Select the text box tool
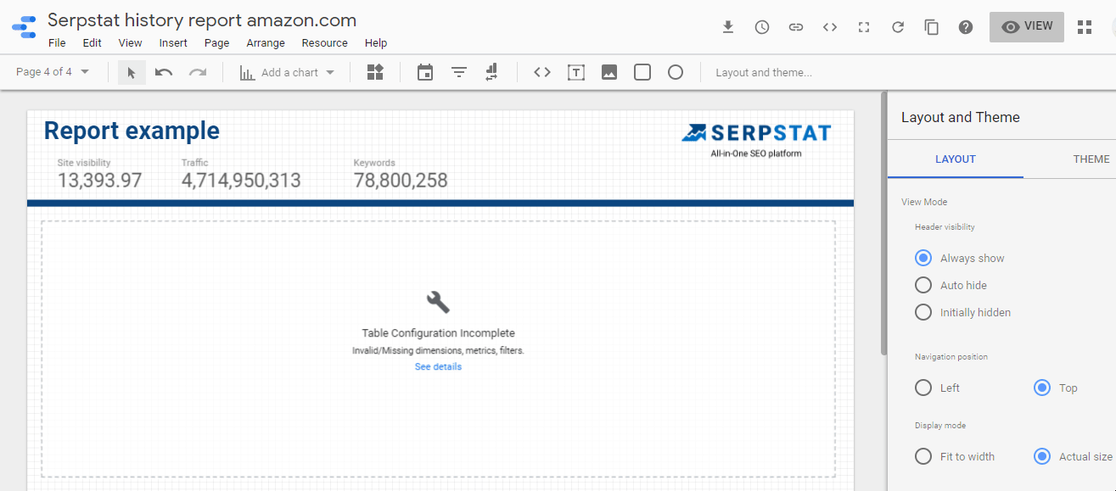The height and width of the screenshot is (491, 1116). point(576,72)
